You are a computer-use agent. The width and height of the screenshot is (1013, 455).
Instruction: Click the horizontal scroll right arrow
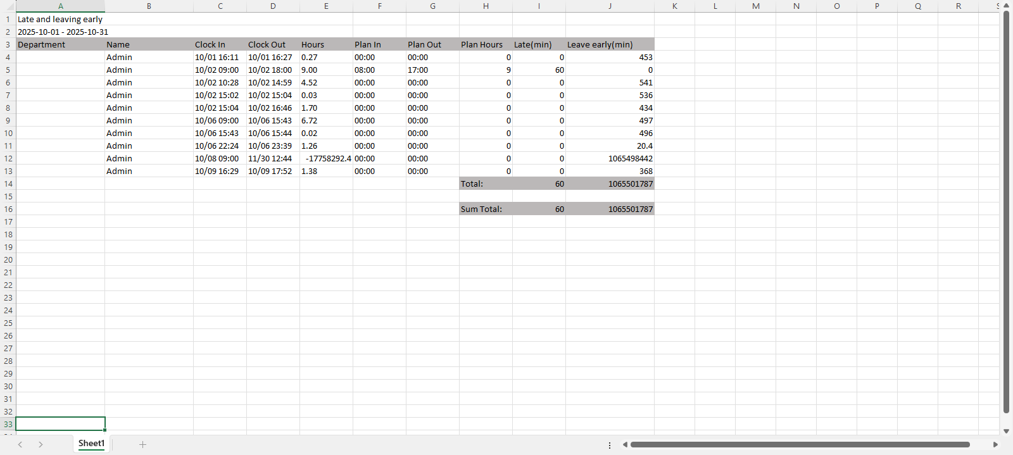995,444
